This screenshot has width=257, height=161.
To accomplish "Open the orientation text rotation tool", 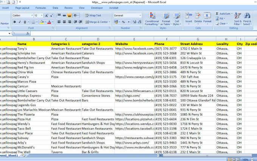I will pos(76,16).
